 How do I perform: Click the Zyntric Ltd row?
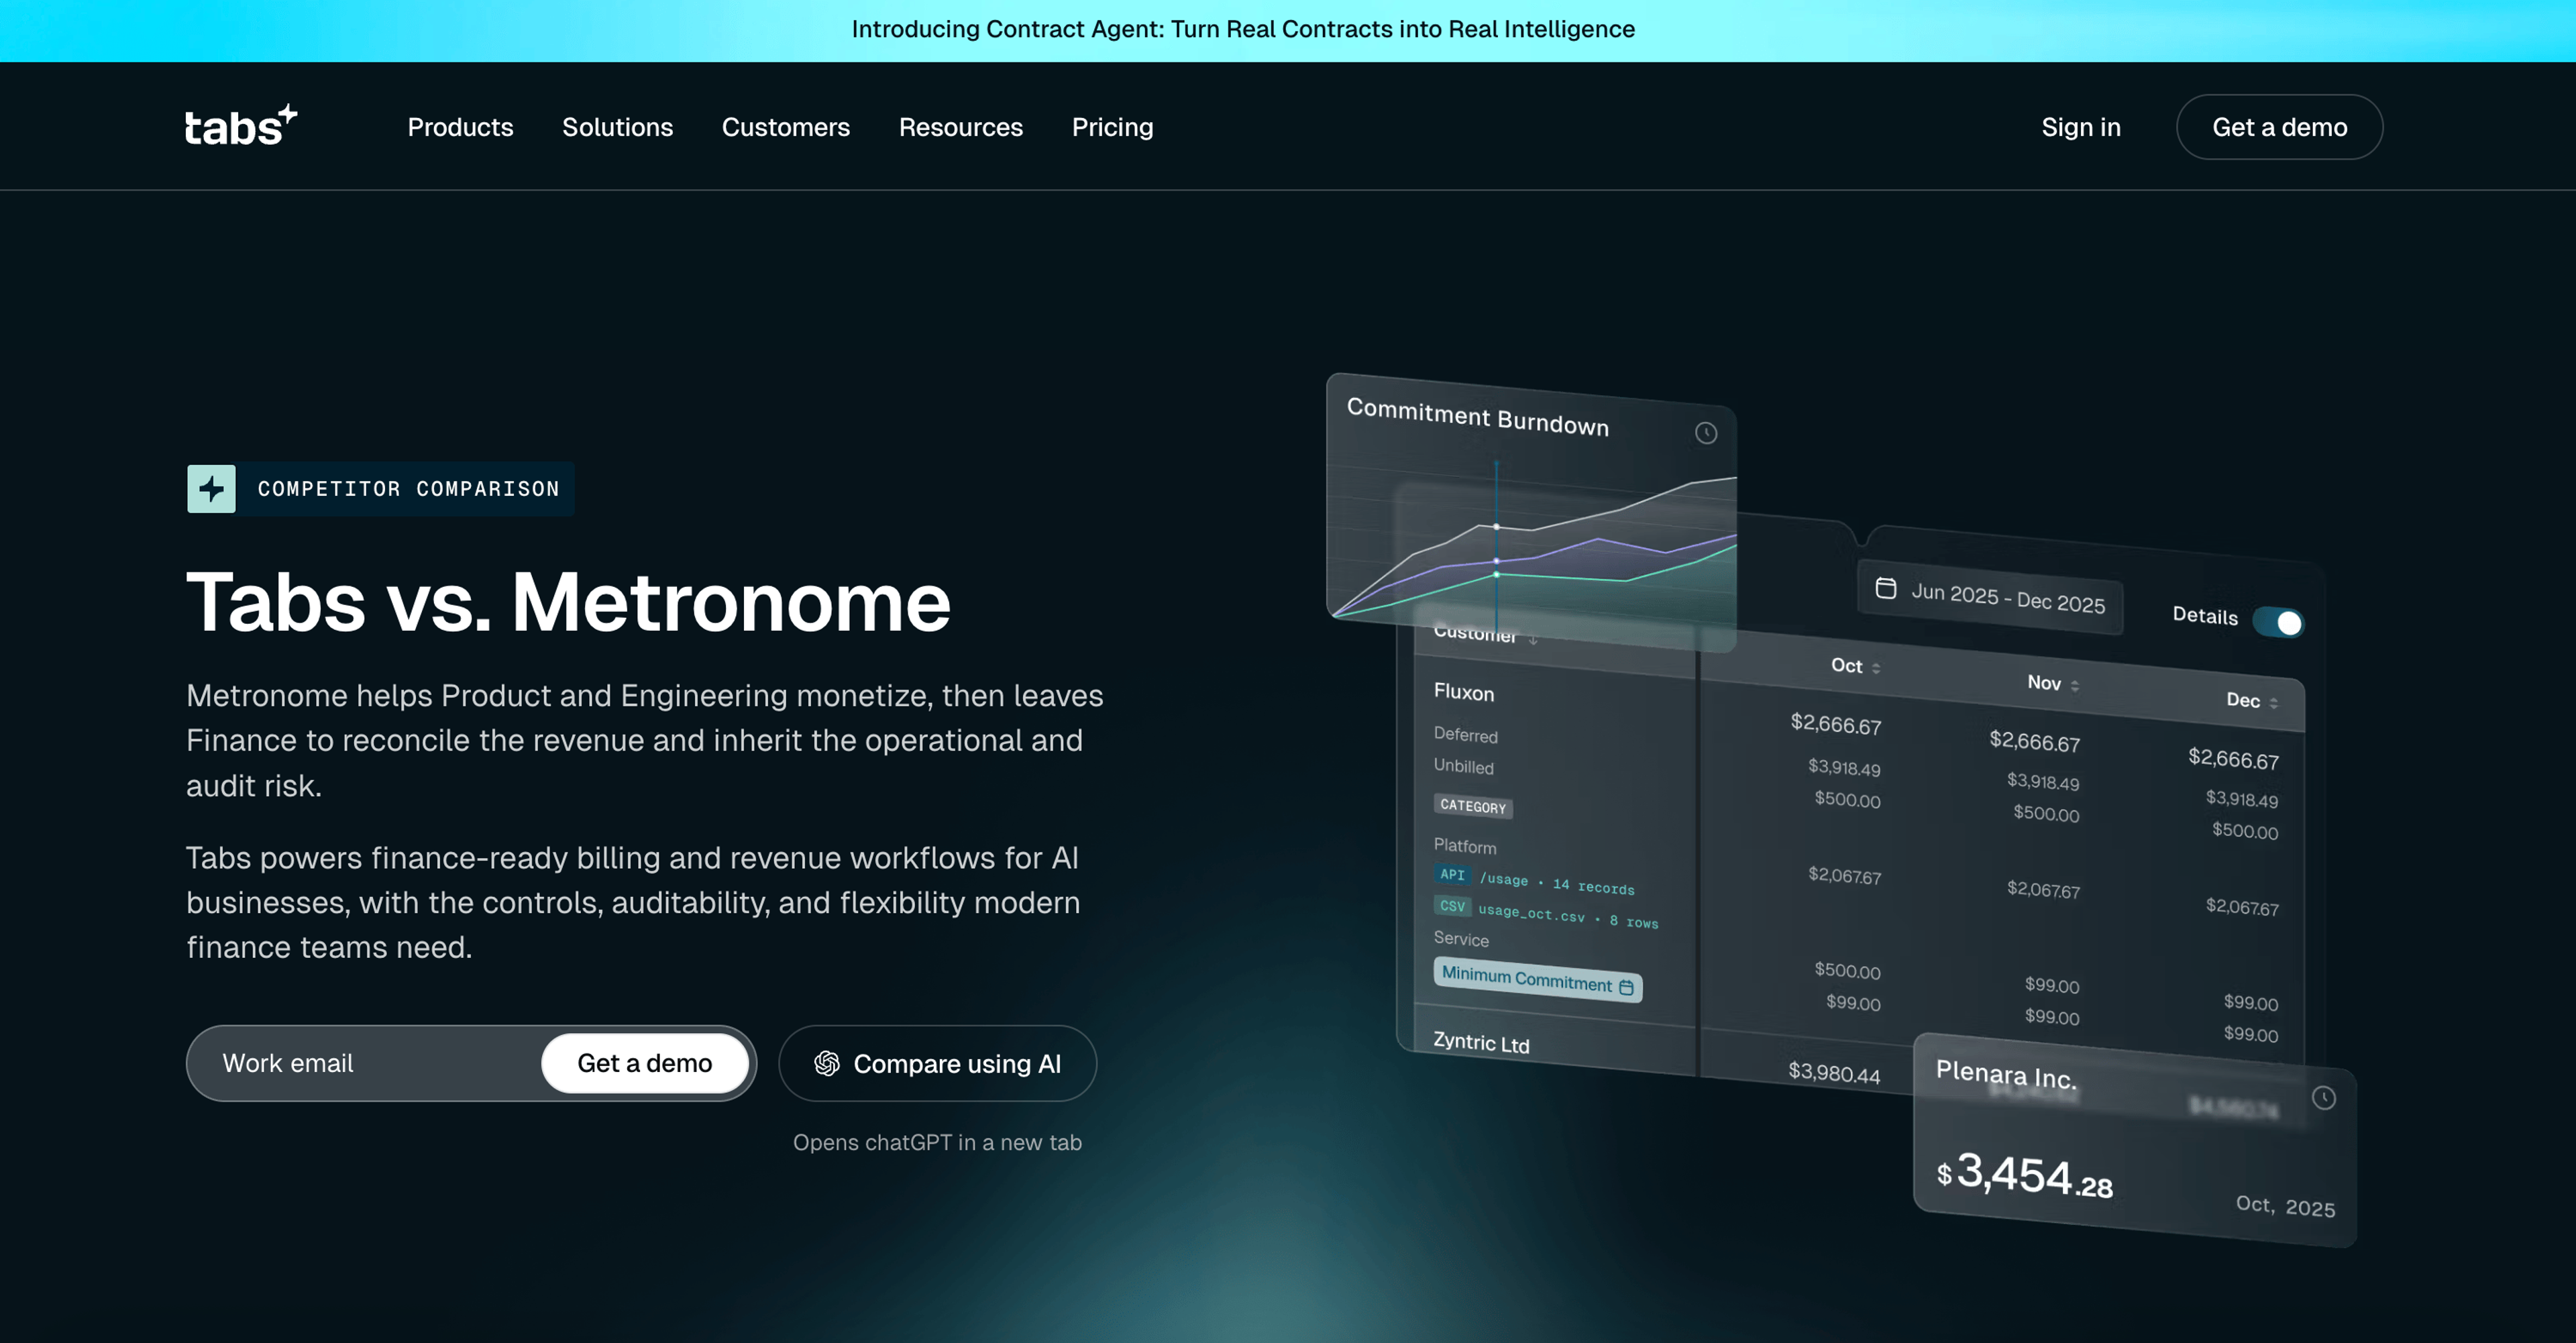[x=1481, y=1043]
